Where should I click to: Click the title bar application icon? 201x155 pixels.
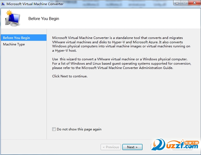coord(3,4)
